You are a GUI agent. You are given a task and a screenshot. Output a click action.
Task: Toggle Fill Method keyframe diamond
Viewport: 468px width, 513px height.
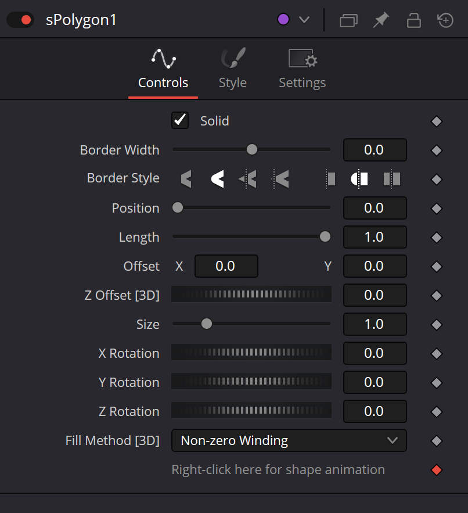click(x=437, y=441)
